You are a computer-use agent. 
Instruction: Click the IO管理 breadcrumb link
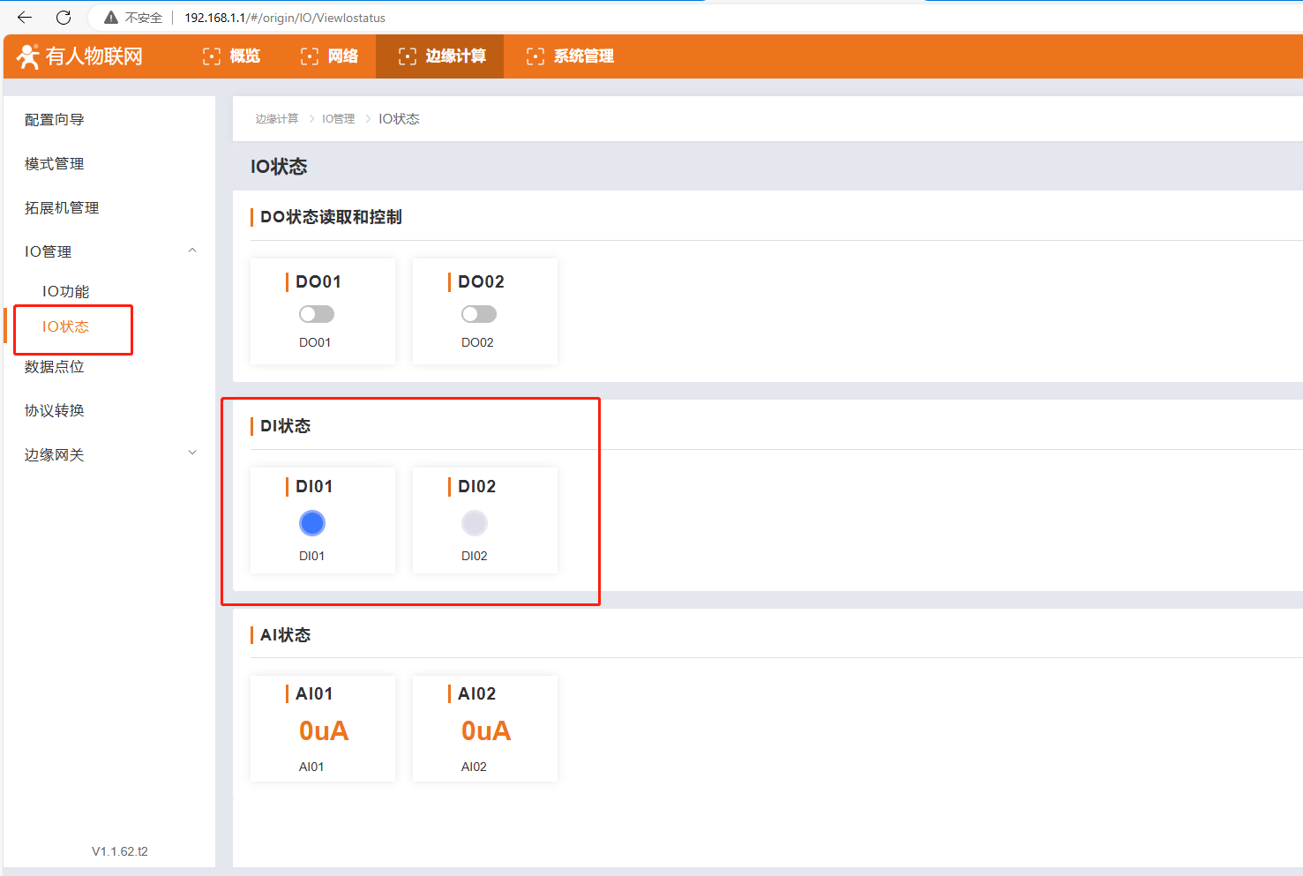pos(338,119)
